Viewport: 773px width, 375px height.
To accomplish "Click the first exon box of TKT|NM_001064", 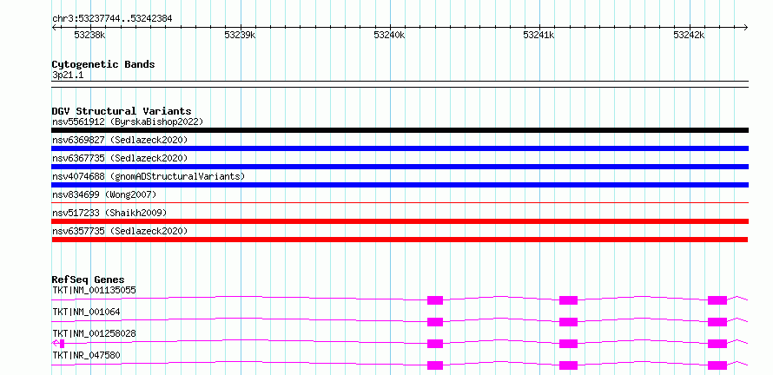I will [x=435, y=322].
